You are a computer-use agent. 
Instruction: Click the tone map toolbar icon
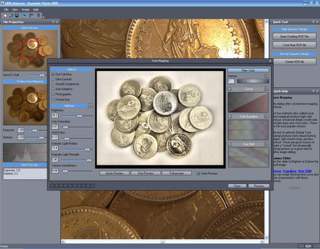pyautogui.click(x=24, y=15)
